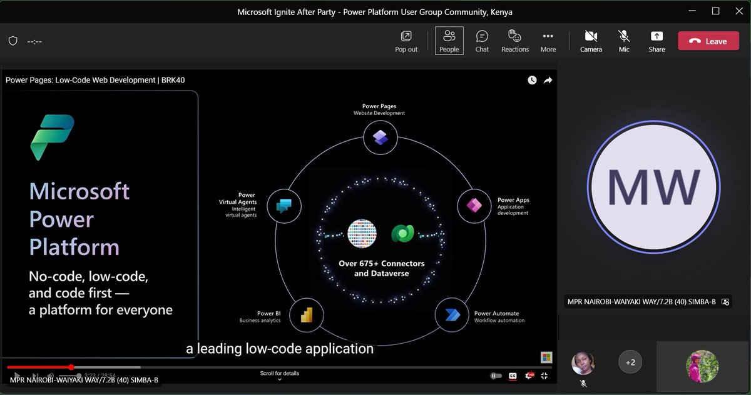Click the Power Automate icon
Viewport: 751px width, 395px height.
click(x=452, y=315)
